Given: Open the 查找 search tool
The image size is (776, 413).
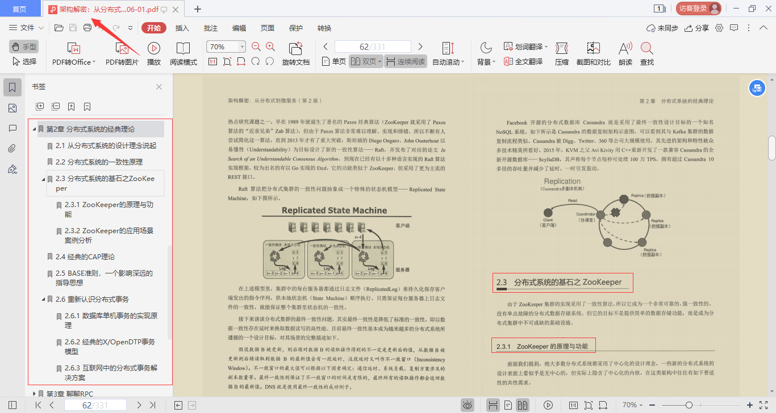Looking at the screenshot, I should [646, 54].
